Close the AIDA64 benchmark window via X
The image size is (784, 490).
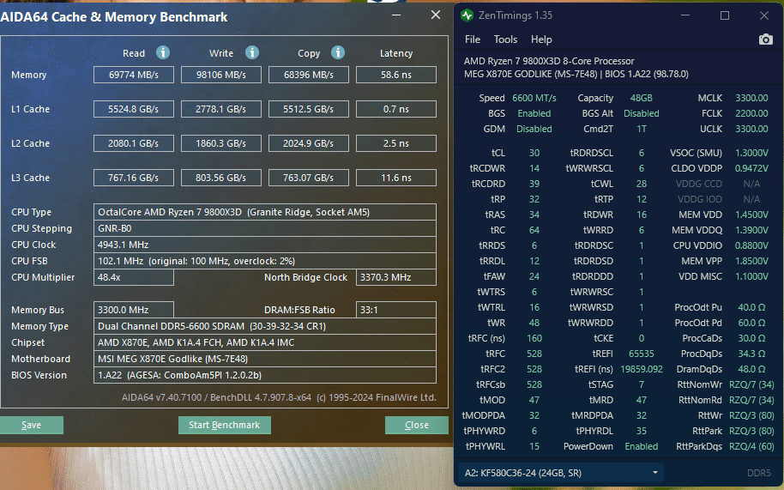[436, 15]
